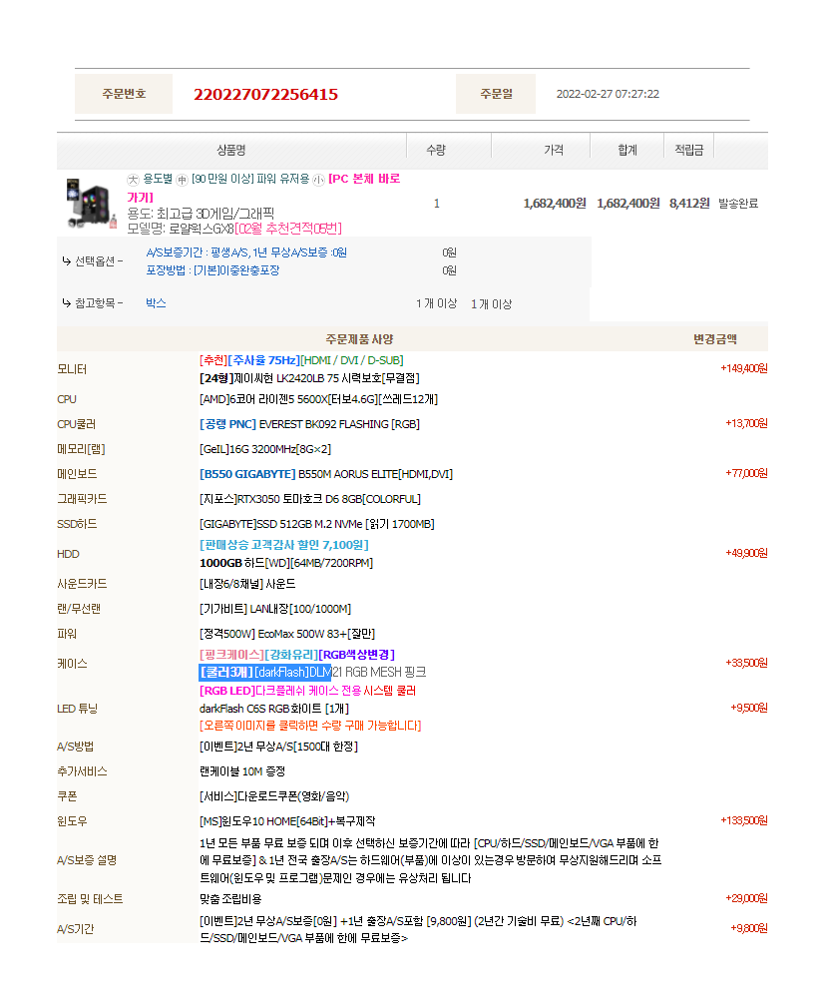Click the +9,500원 LED tuning price
Image resolution: width=833 pixels, height=1005 pixels.
(x=749, y=709)
